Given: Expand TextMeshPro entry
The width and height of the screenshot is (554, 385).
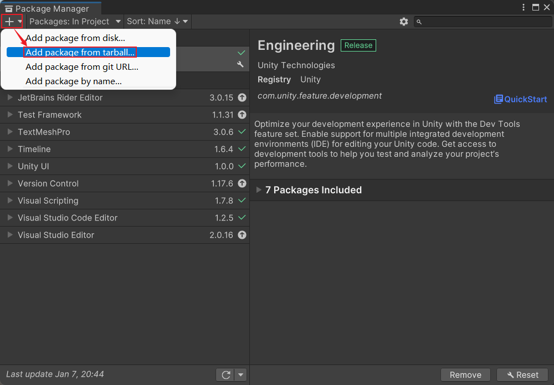Looking at the screenshot, I should point(10,131).
